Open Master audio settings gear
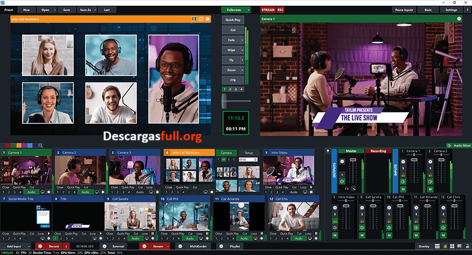This screenshot has height=255, width=472. coord(342,161)
